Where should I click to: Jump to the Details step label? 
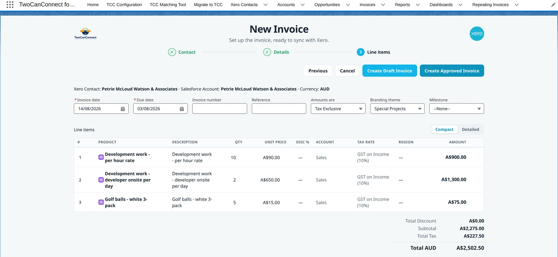pos(281,52)
